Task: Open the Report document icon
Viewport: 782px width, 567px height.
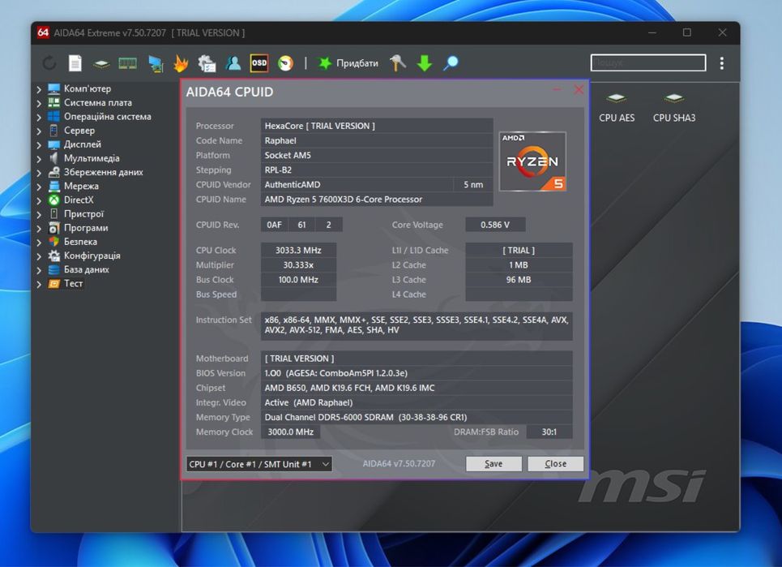Action: (75, 63)
